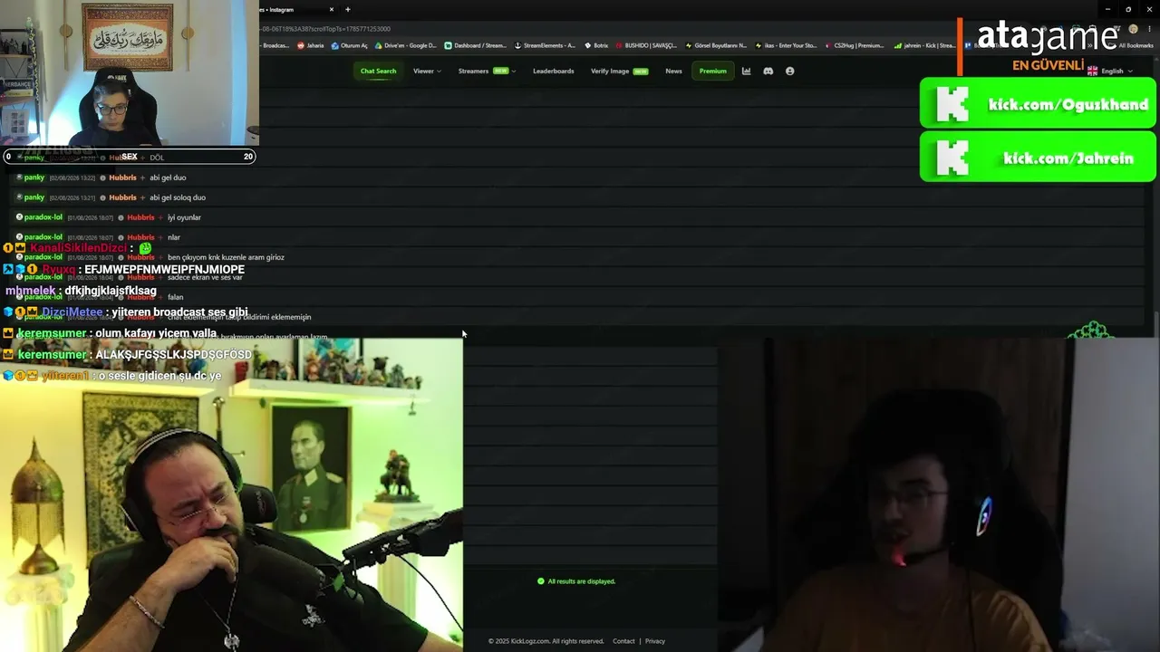The image size is (1160, 652).
Task: Expand the Streamers dropdown menu
Action: coord(487,71)
